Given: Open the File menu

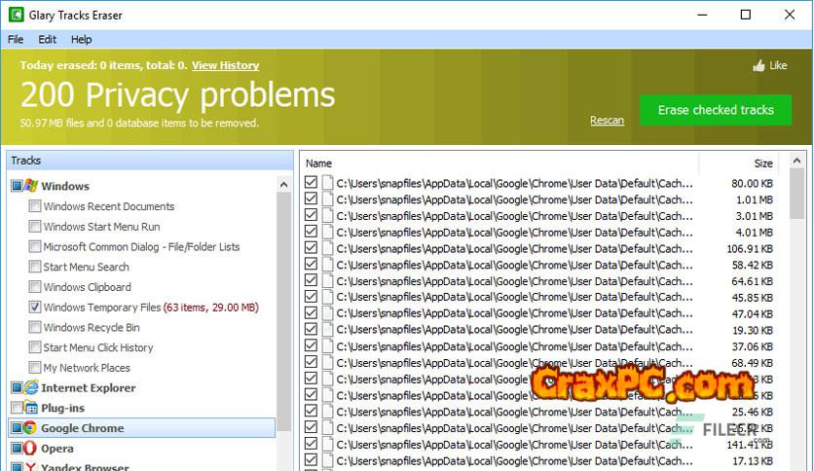Looking at the screenshot, I should point(16,40).
